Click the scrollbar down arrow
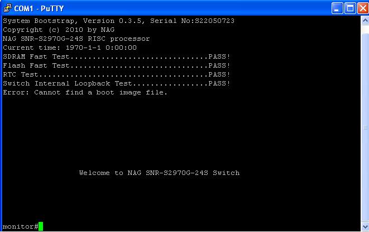The height and width of the screenshot is (232, 369). click(365, 226)
